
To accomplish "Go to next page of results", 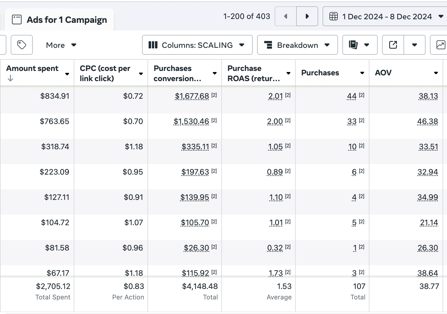I will pos(307,16).
